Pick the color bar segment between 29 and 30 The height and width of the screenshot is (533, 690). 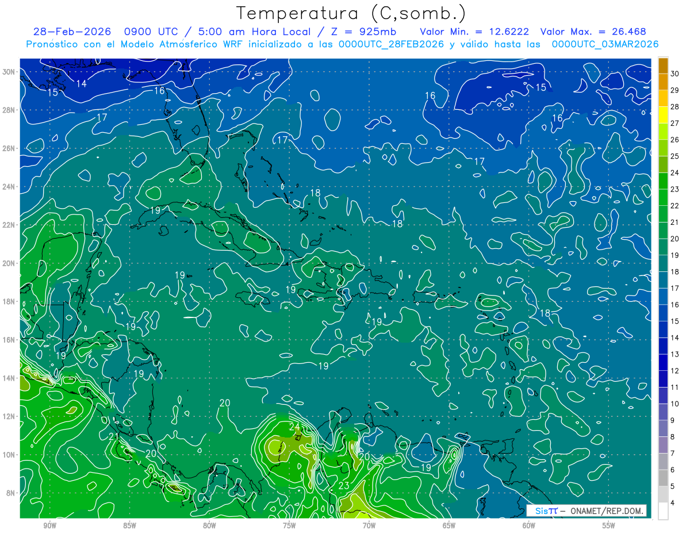[x=663, y=82]
